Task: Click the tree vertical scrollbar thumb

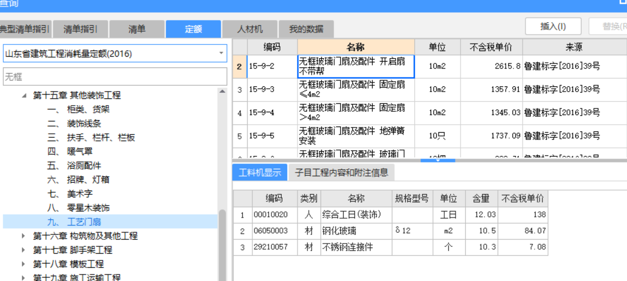Action: pos(222,245)
